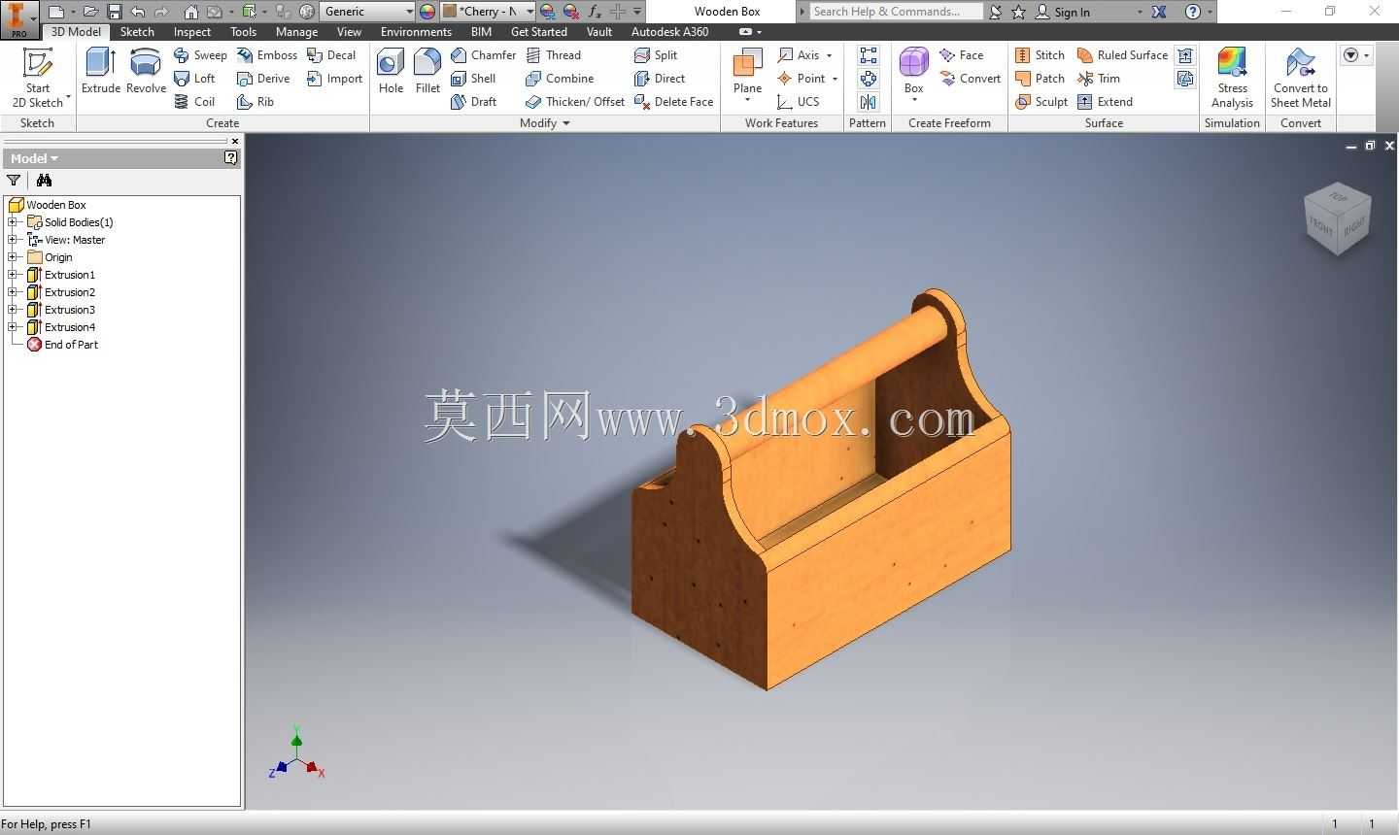Open the Point dropdown arrow
This screenshot has height=835, width=1399.
[x=835, y=79]
